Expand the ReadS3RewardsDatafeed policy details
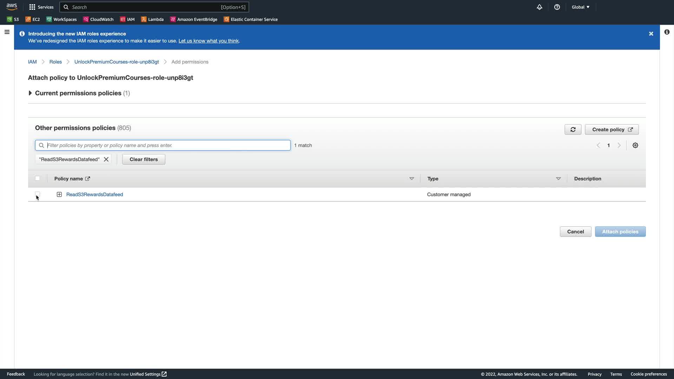 [x=59, y=194]
